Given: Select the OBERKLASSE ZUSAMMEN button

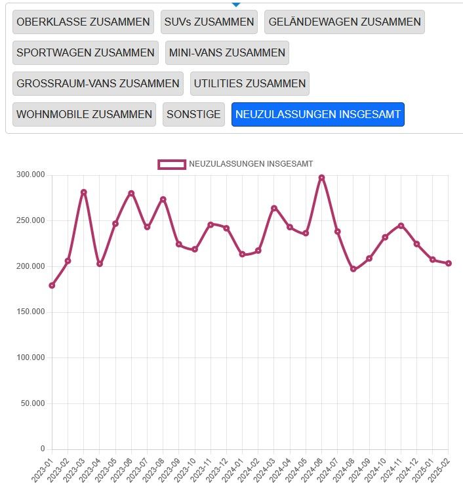Looking at the screenshot, I should pyautogui.click(x=83, y=22).
